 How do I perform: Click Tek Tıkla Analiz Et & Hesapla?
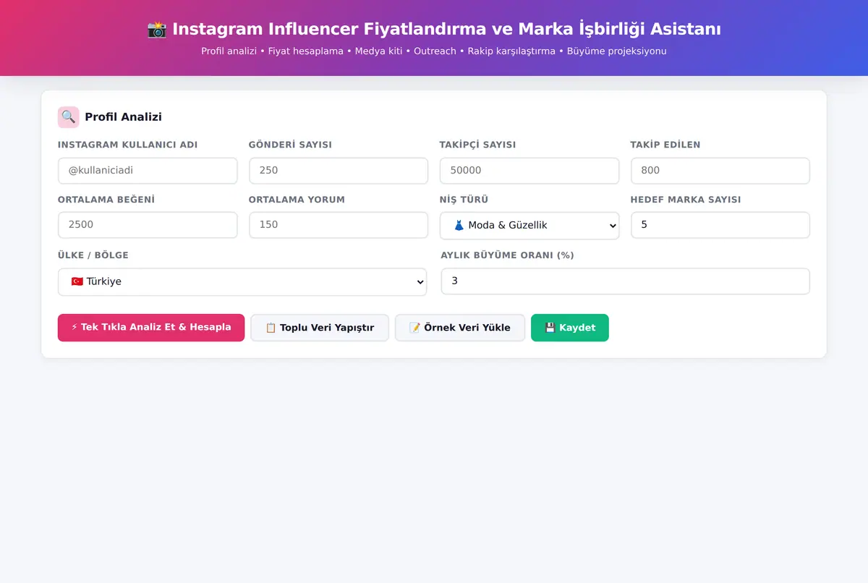[151, 328]
